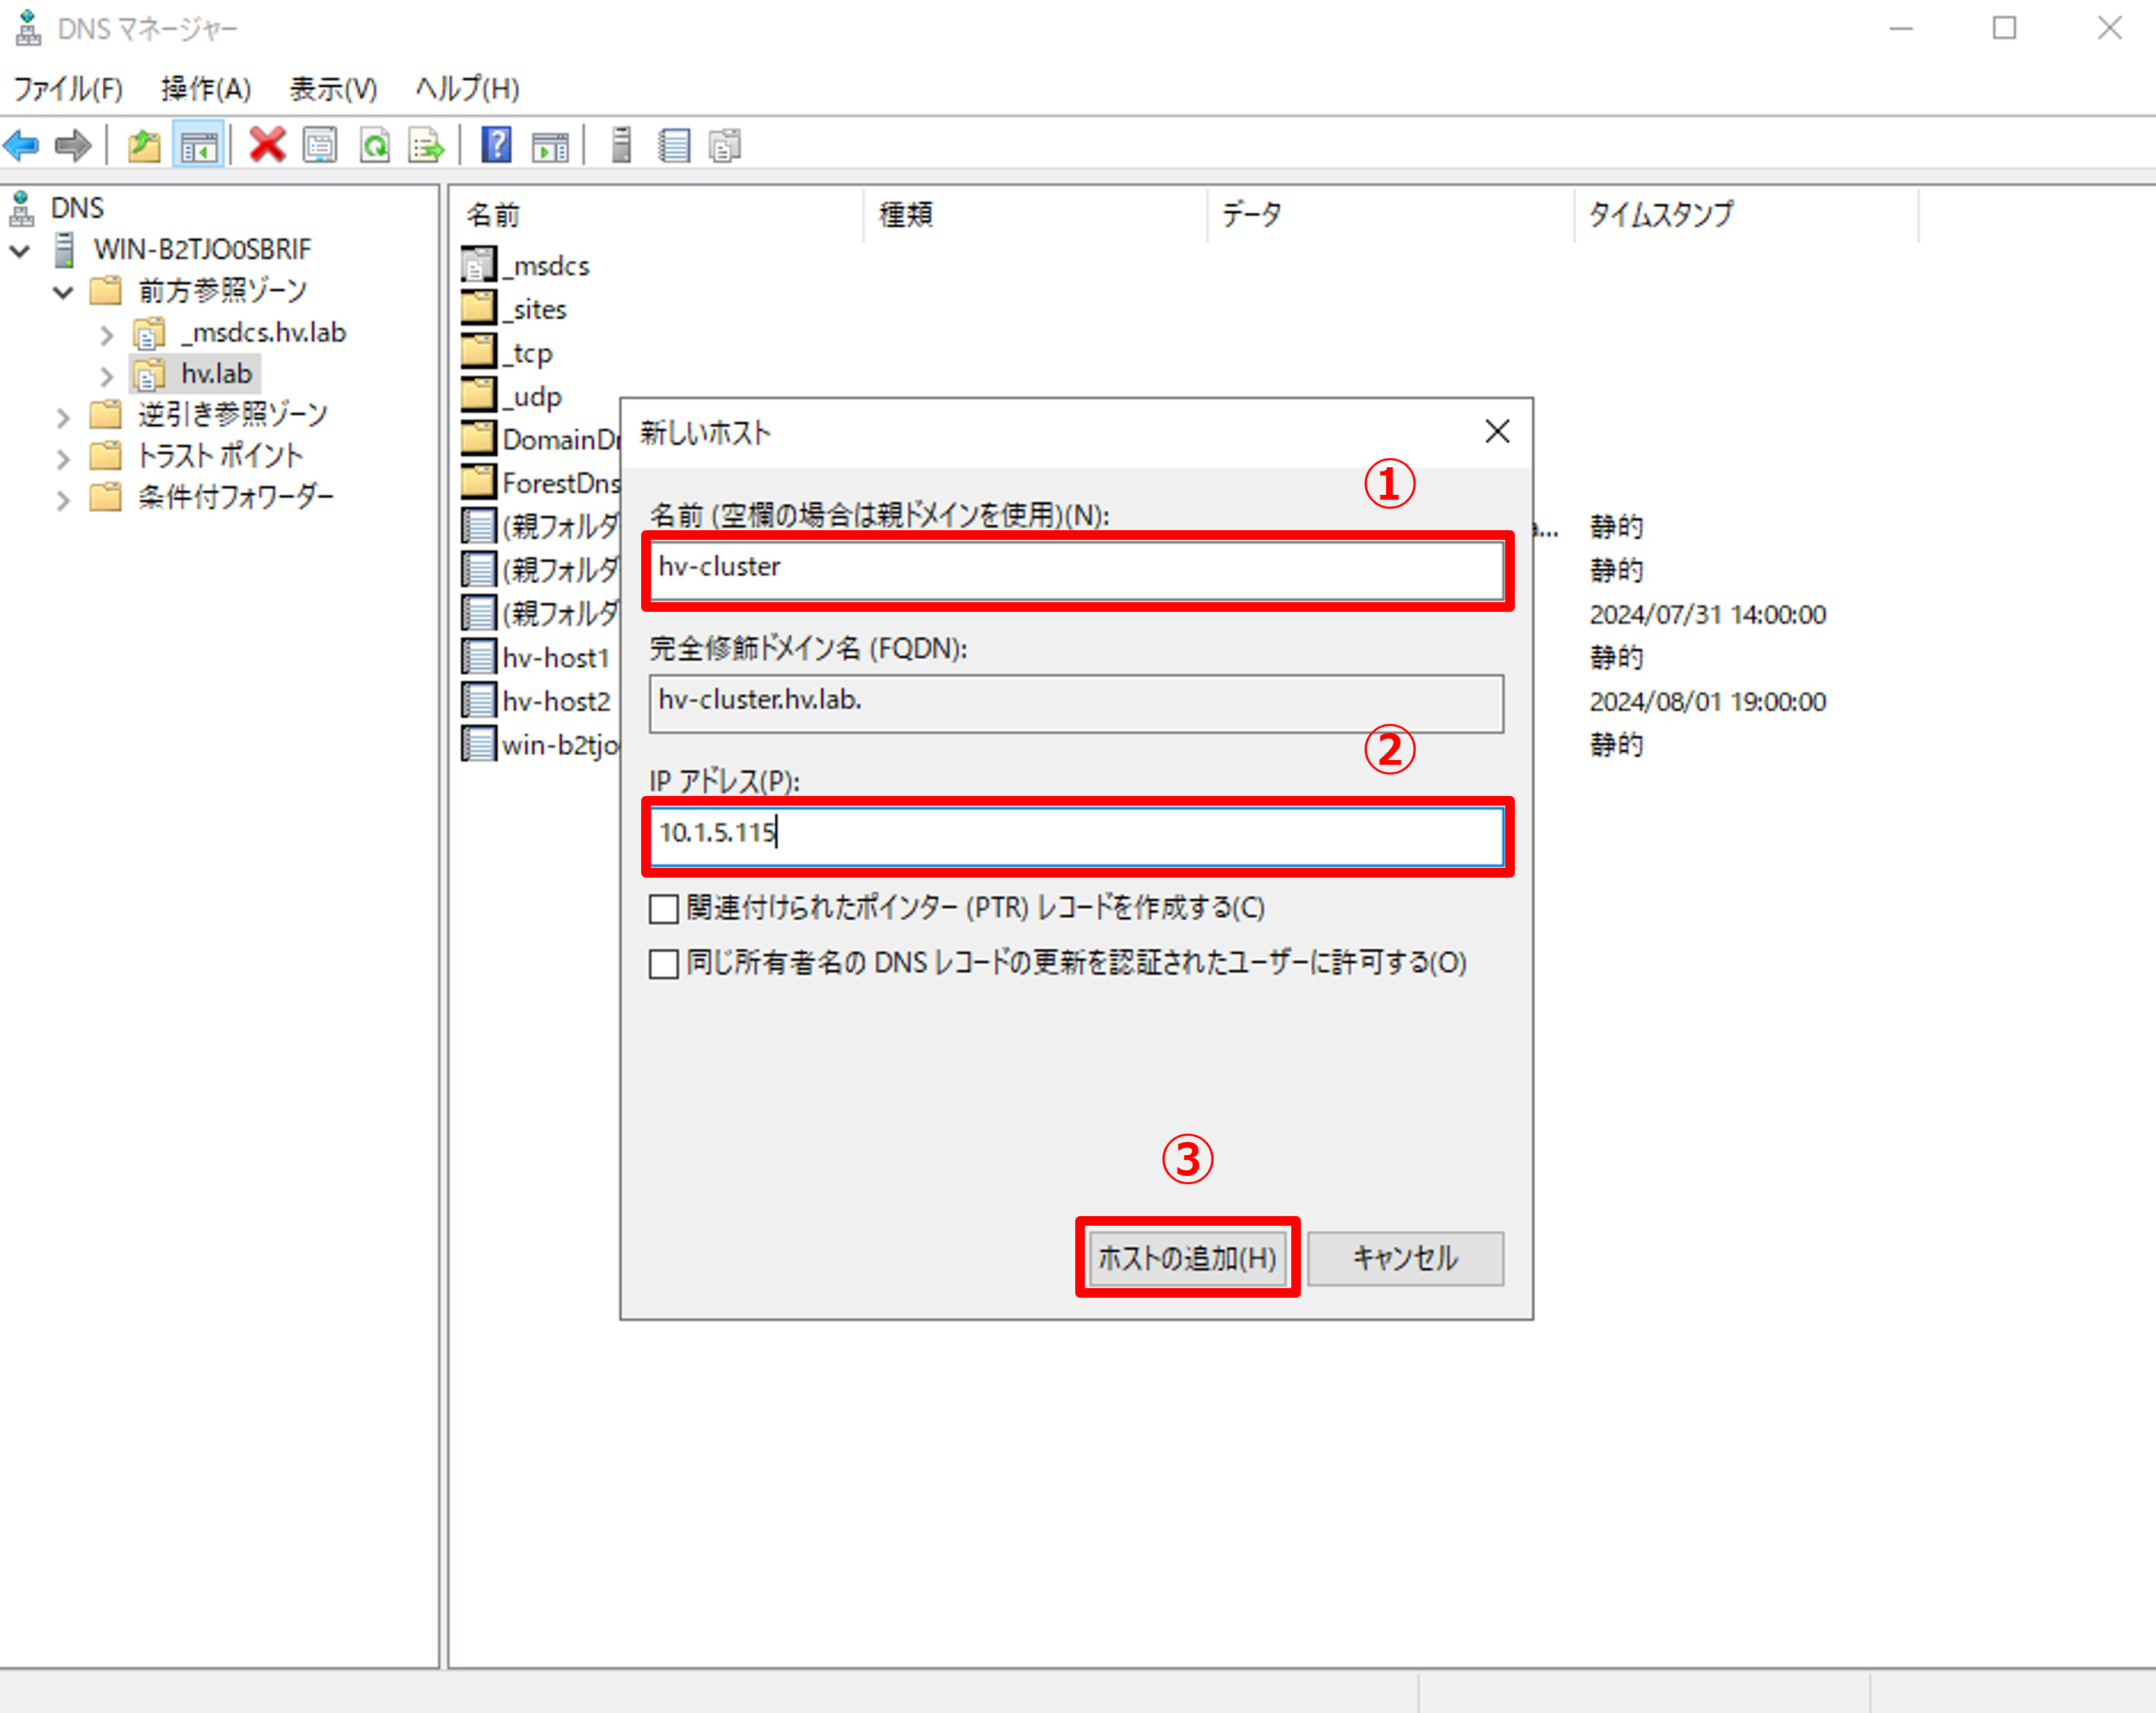This screenshot has height=1713, width=2156.
Task: Select the hv-host2 record row
Action: pyautogui.click(x=537, y=702)
